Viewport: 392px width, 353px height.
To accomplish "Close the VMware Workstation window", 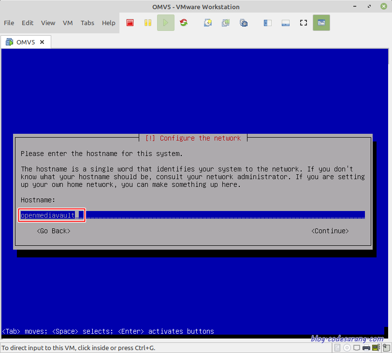I will pyautogui.click(x=384, y=6).
